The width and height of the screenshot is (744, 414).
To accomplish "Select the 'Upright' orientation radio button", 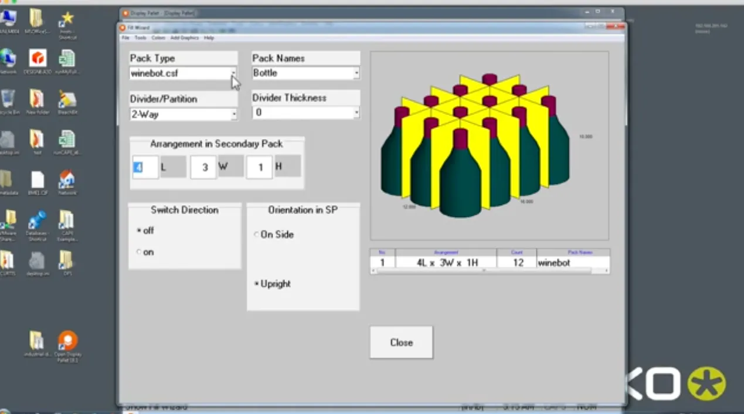I will coord(257,284).
